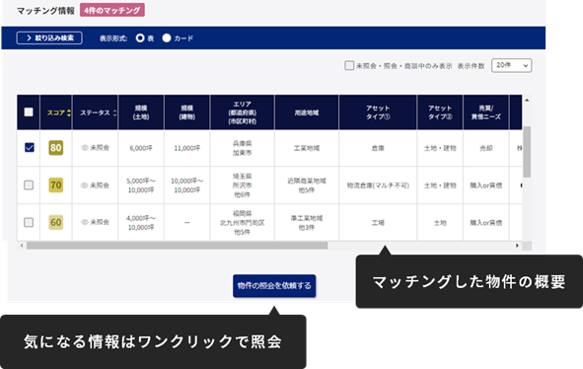Click the score 70 badge
This screenshot has width=583, height=369.
pyautogui.click(x=56, y=184)
